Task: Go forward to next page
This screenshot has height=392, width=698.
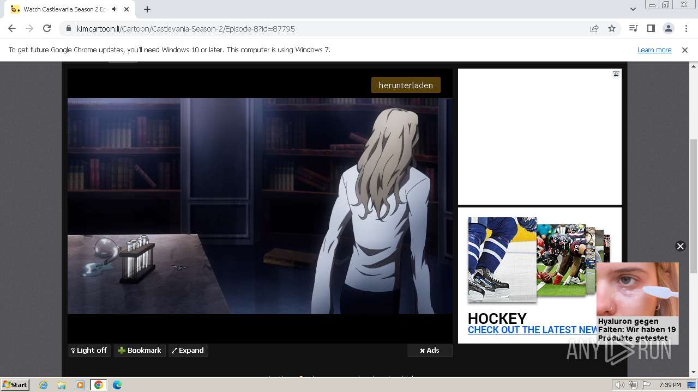Action: click(x=29, y=28)
